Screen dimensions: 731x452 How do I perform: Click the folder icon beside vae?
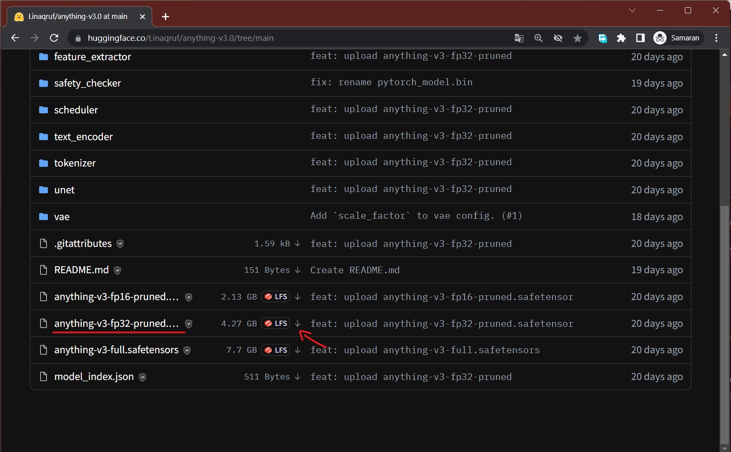coord(44,217)
